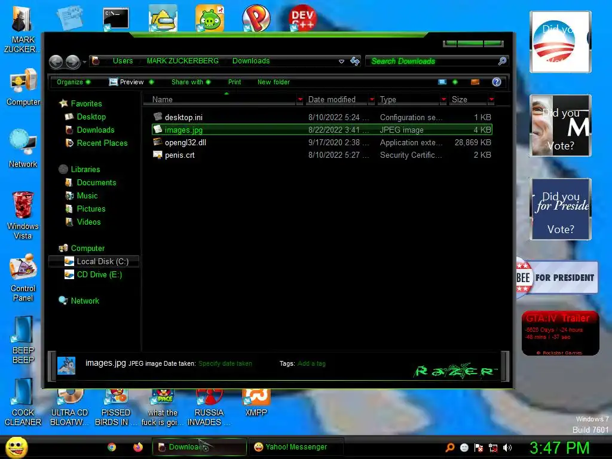Click Specify date taken in details pane

coord(225,363)
